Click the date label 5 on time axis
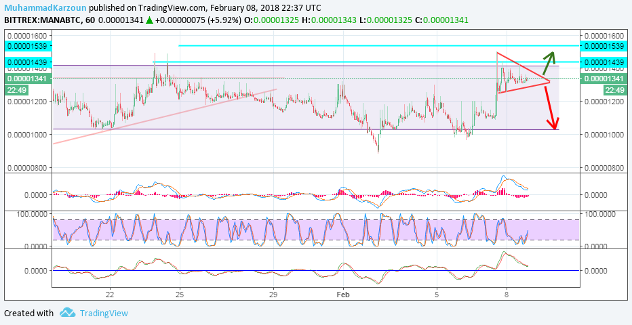Viewport: 632px width, 325px height. [x=437, y=294]
